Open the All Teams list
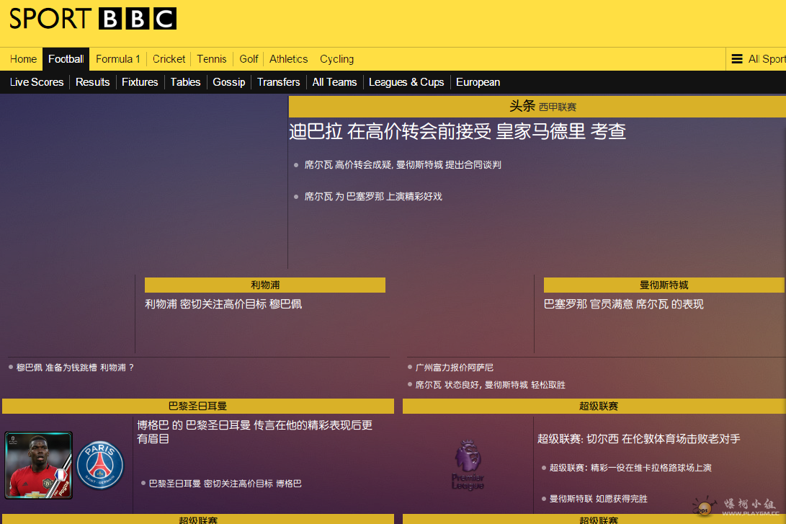 334,82
